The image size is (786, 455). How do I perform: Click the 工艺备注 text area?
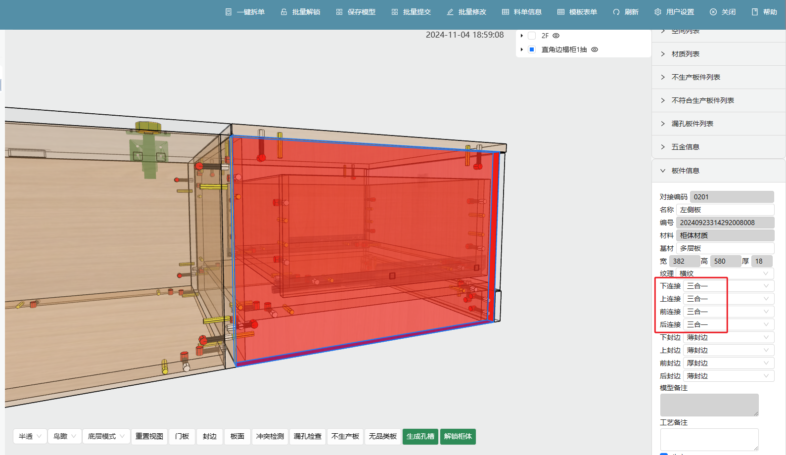pos(709,439)
